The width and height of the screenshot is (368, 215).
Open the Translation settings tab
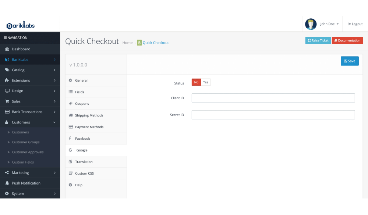coord(84,162)
